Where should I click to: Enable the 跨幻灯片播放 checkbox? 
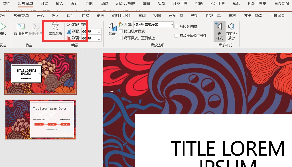coord(121,31)
